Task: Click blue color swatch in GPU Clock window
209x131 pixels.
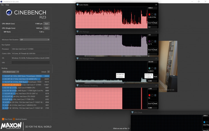Action: click(204, 122)
